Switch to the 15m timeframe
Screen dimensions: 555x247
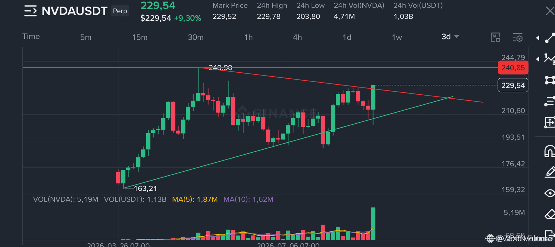[x=140, y=37]
